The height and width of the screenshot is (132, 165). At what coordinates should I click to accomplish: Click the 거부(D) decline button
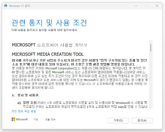point(118,120)
